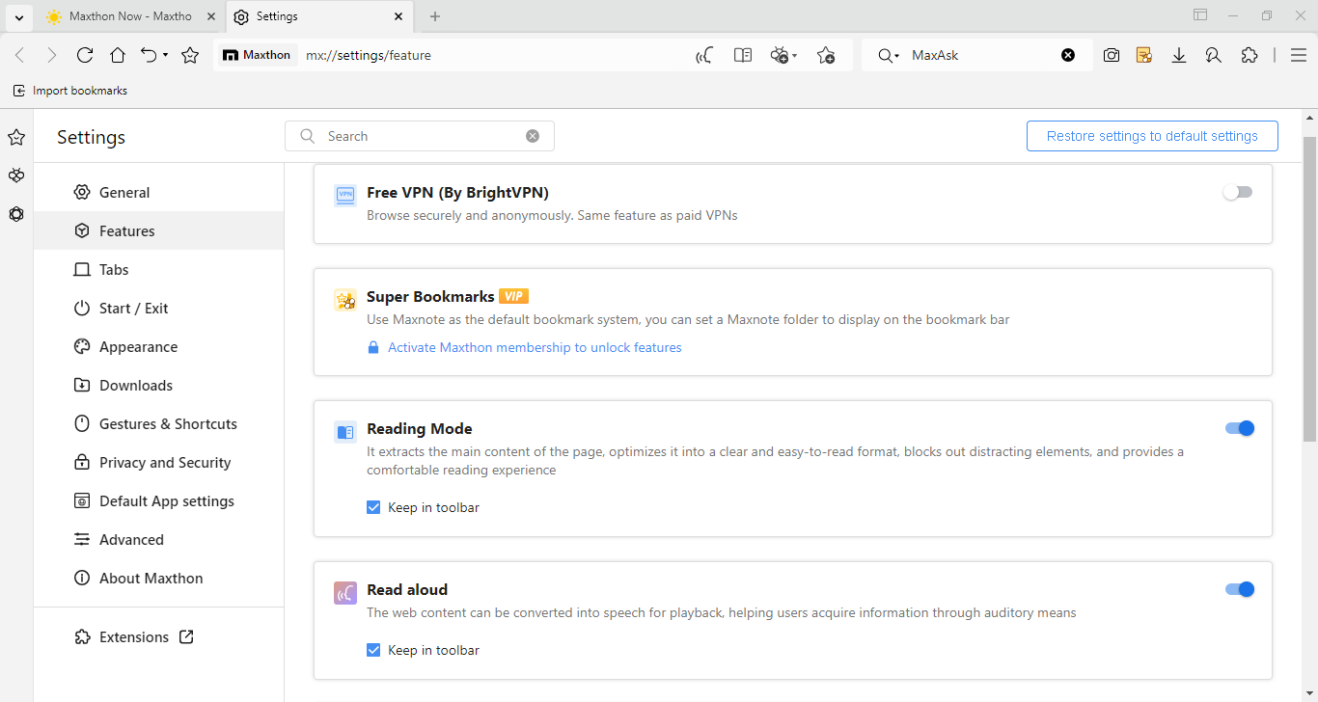The image size is (1318, 702).
Task: Disable the Reading Mode toggle
Action: 1240,428
